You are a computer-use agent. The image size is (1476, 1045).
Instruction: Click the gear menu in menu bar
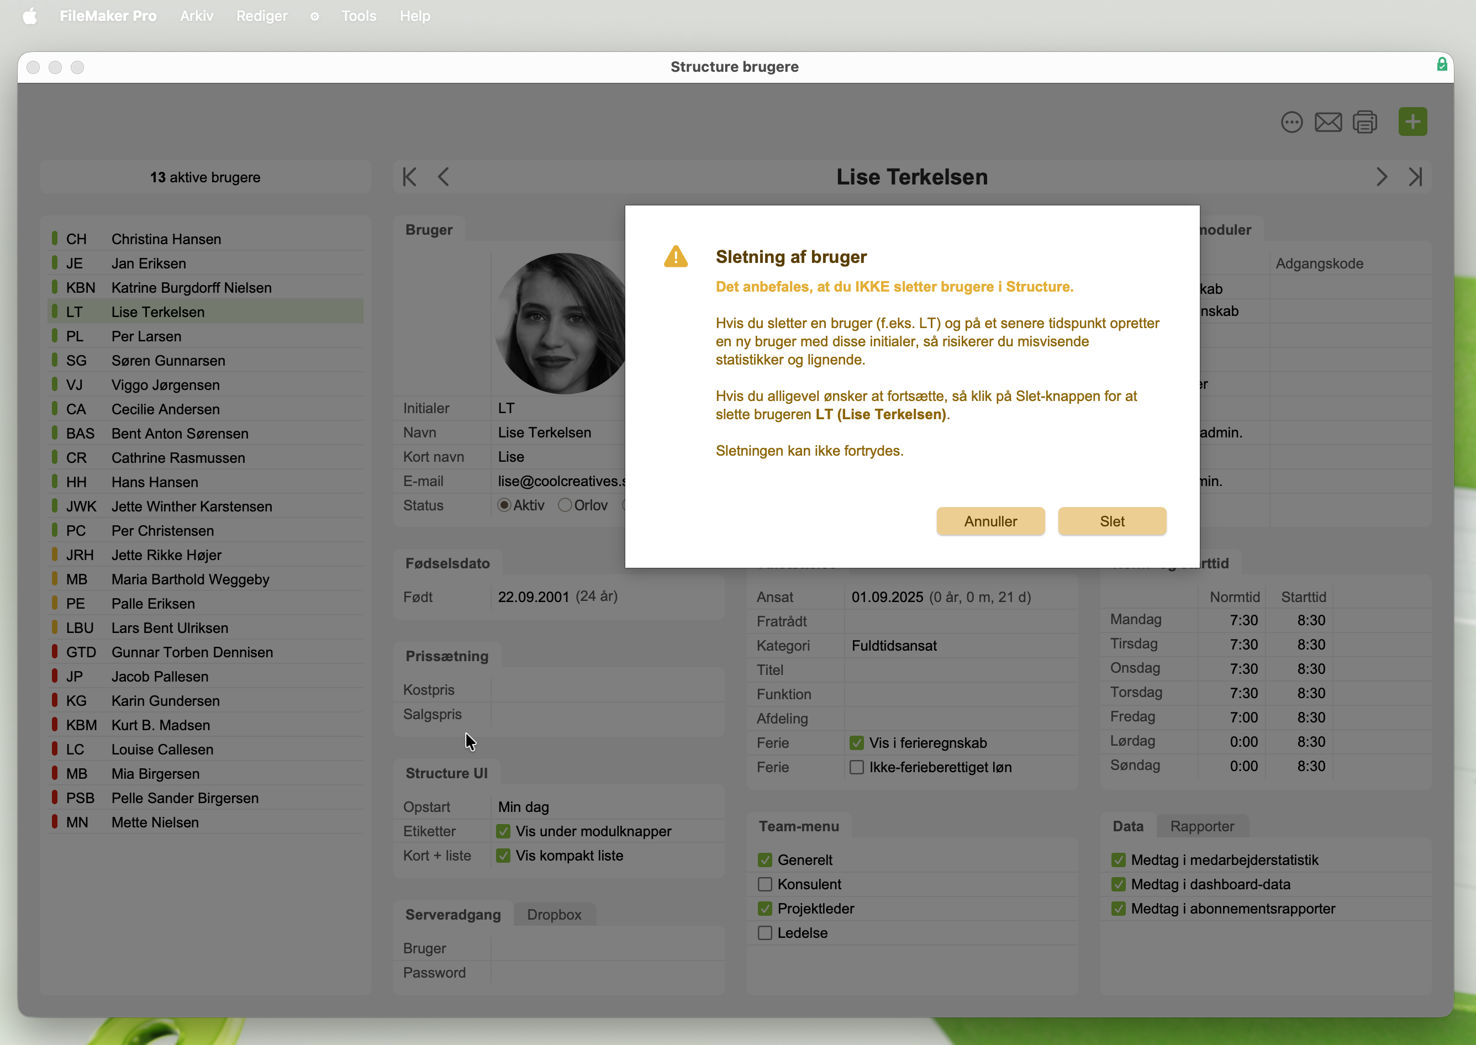(x=314, y=16)
